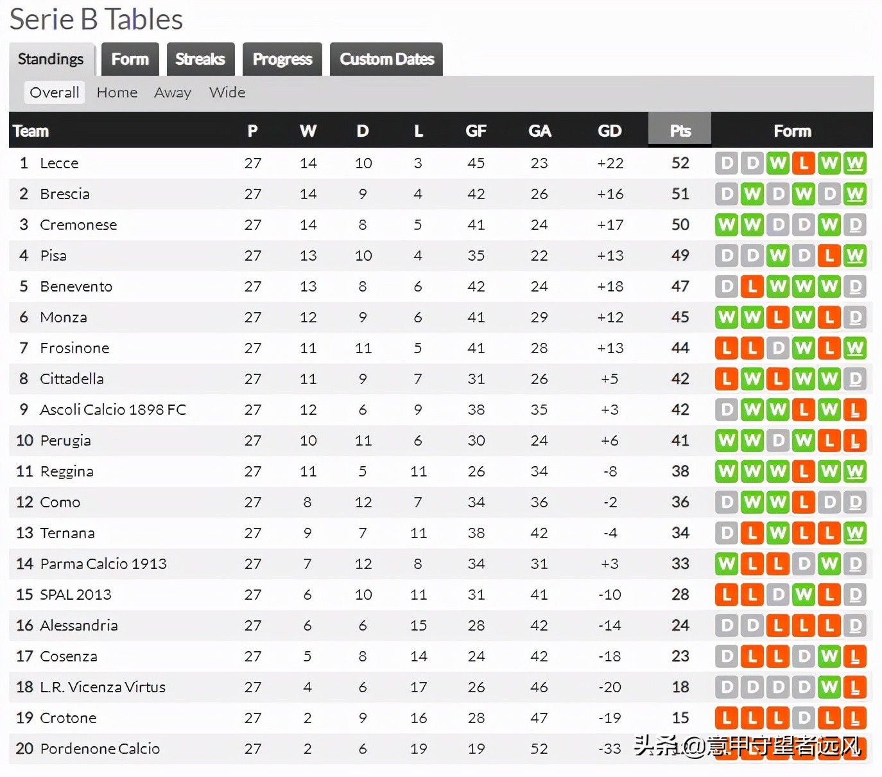Open the Form tab

(x=130, y=59)
